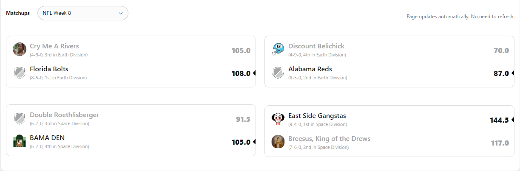Open Alabama Reds team name link
This screenshot has width=520, height=171.
pos(310,69)
